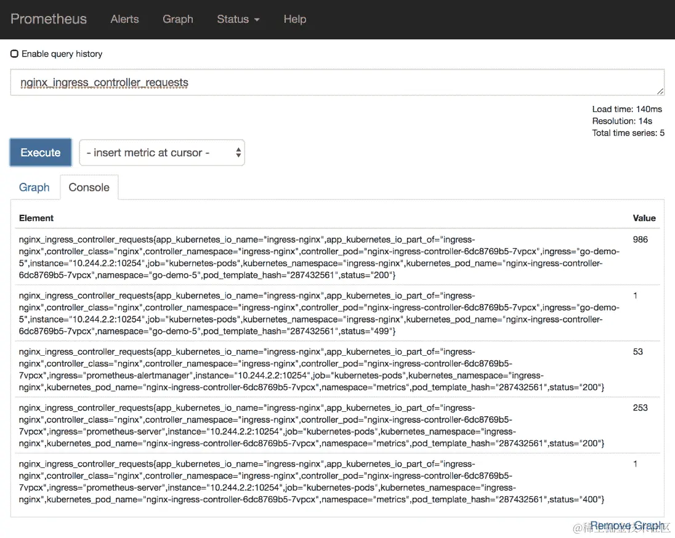Expand the Status dropdown menu

pyautogui.click(x=238, y=19)
